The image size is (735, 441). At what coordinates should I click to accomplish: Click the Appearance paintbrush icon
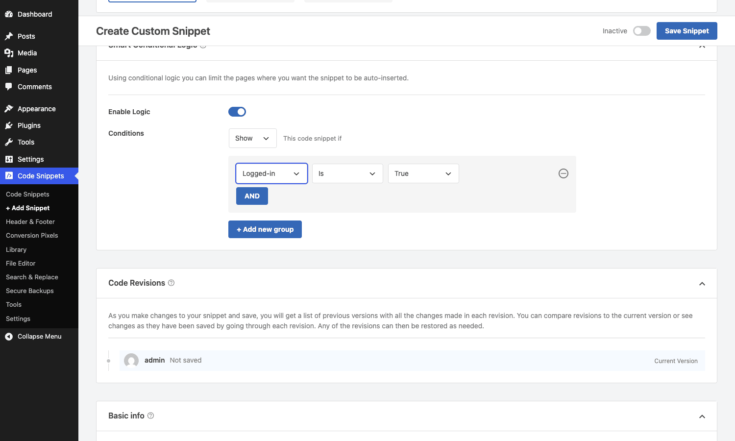(x=9, y=109)
